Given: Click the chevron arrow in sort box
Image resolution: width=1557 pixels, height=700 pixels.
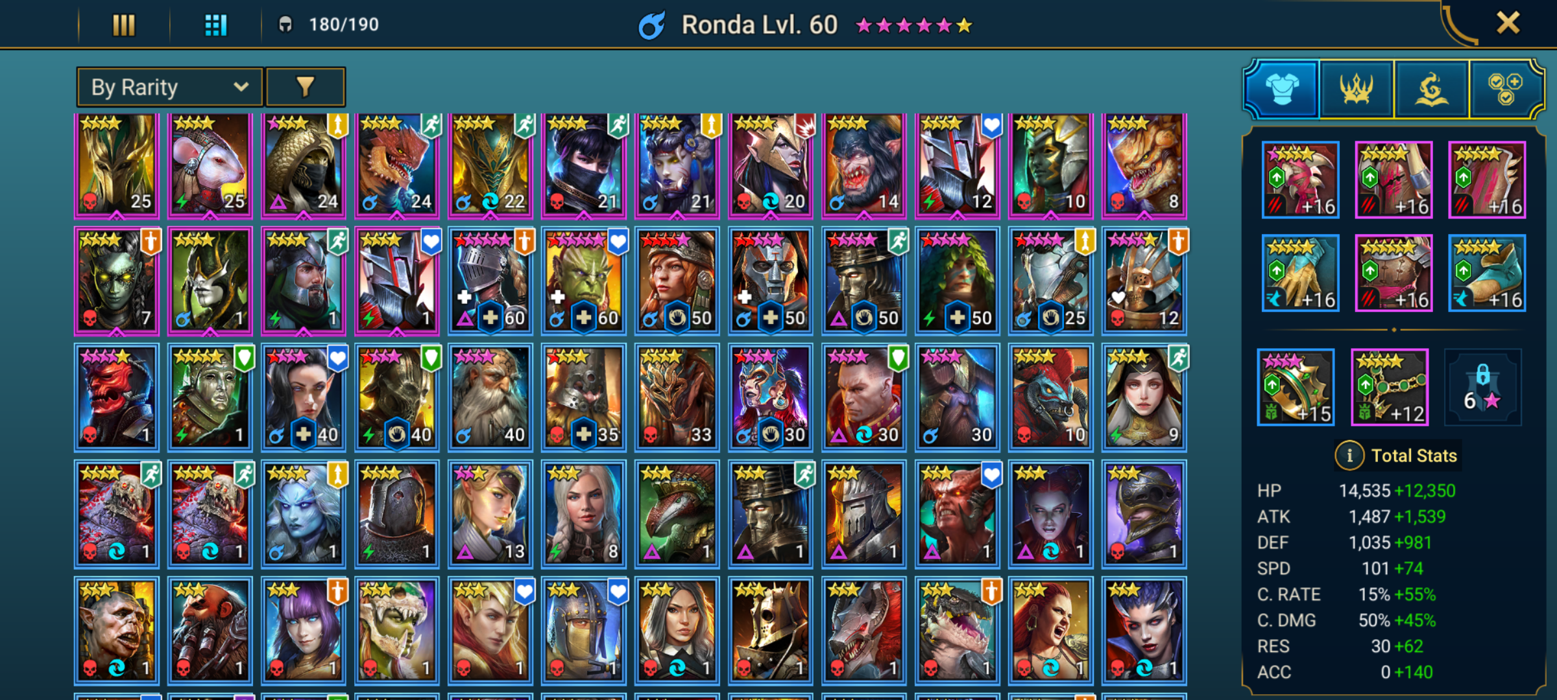Looking at the screenshot, I should point(241,86).
